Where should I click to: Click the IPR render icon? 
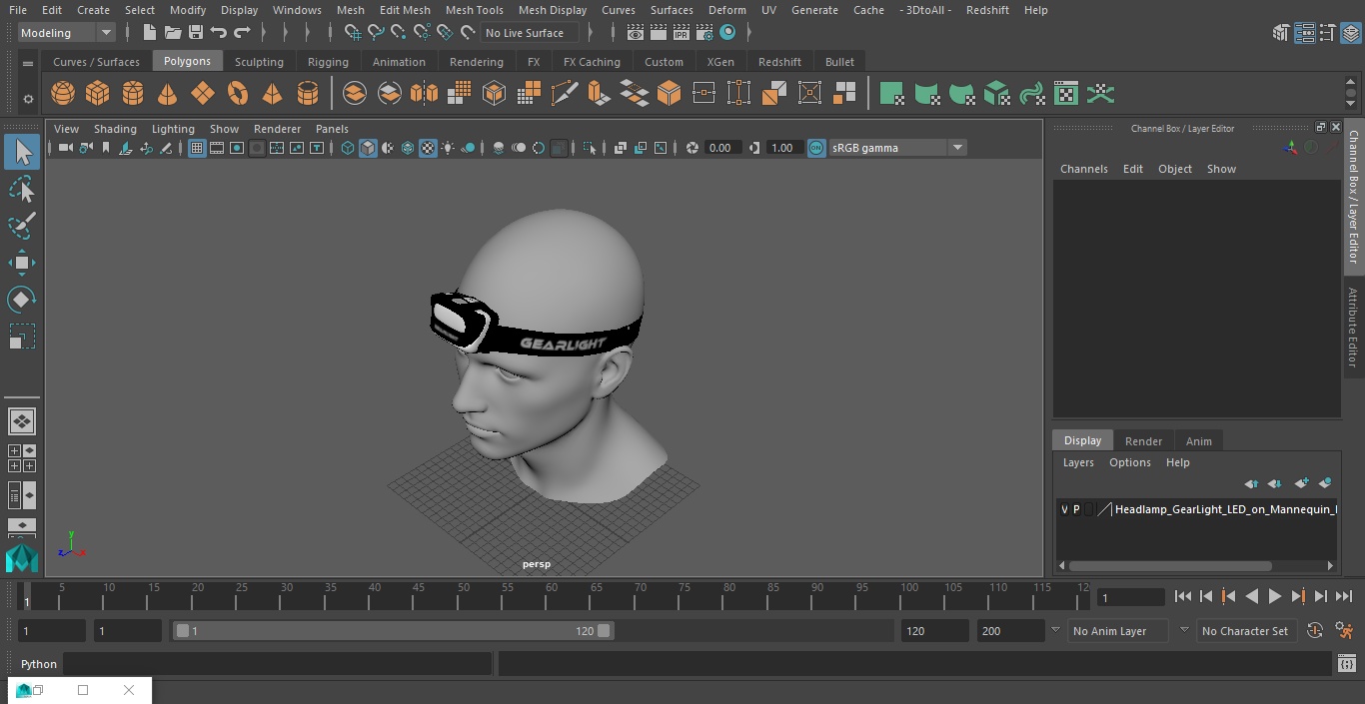point(682,33)
